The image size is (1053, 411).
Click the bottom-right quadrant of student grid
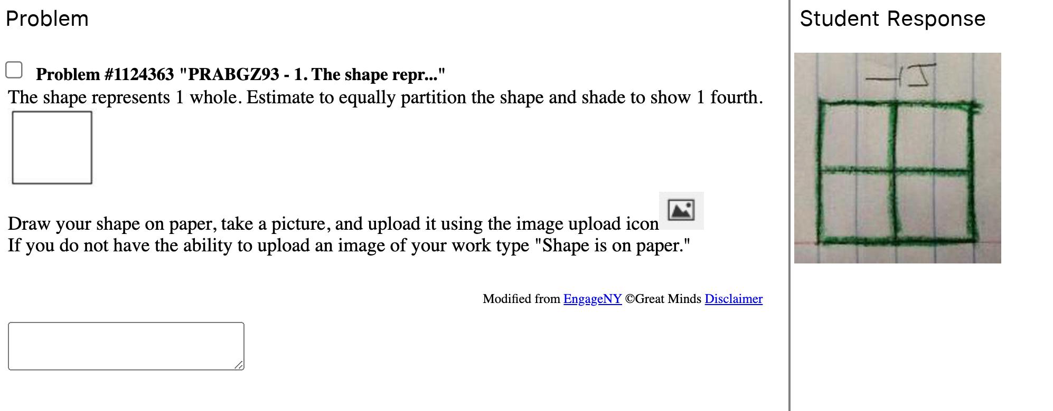point(935,205)
